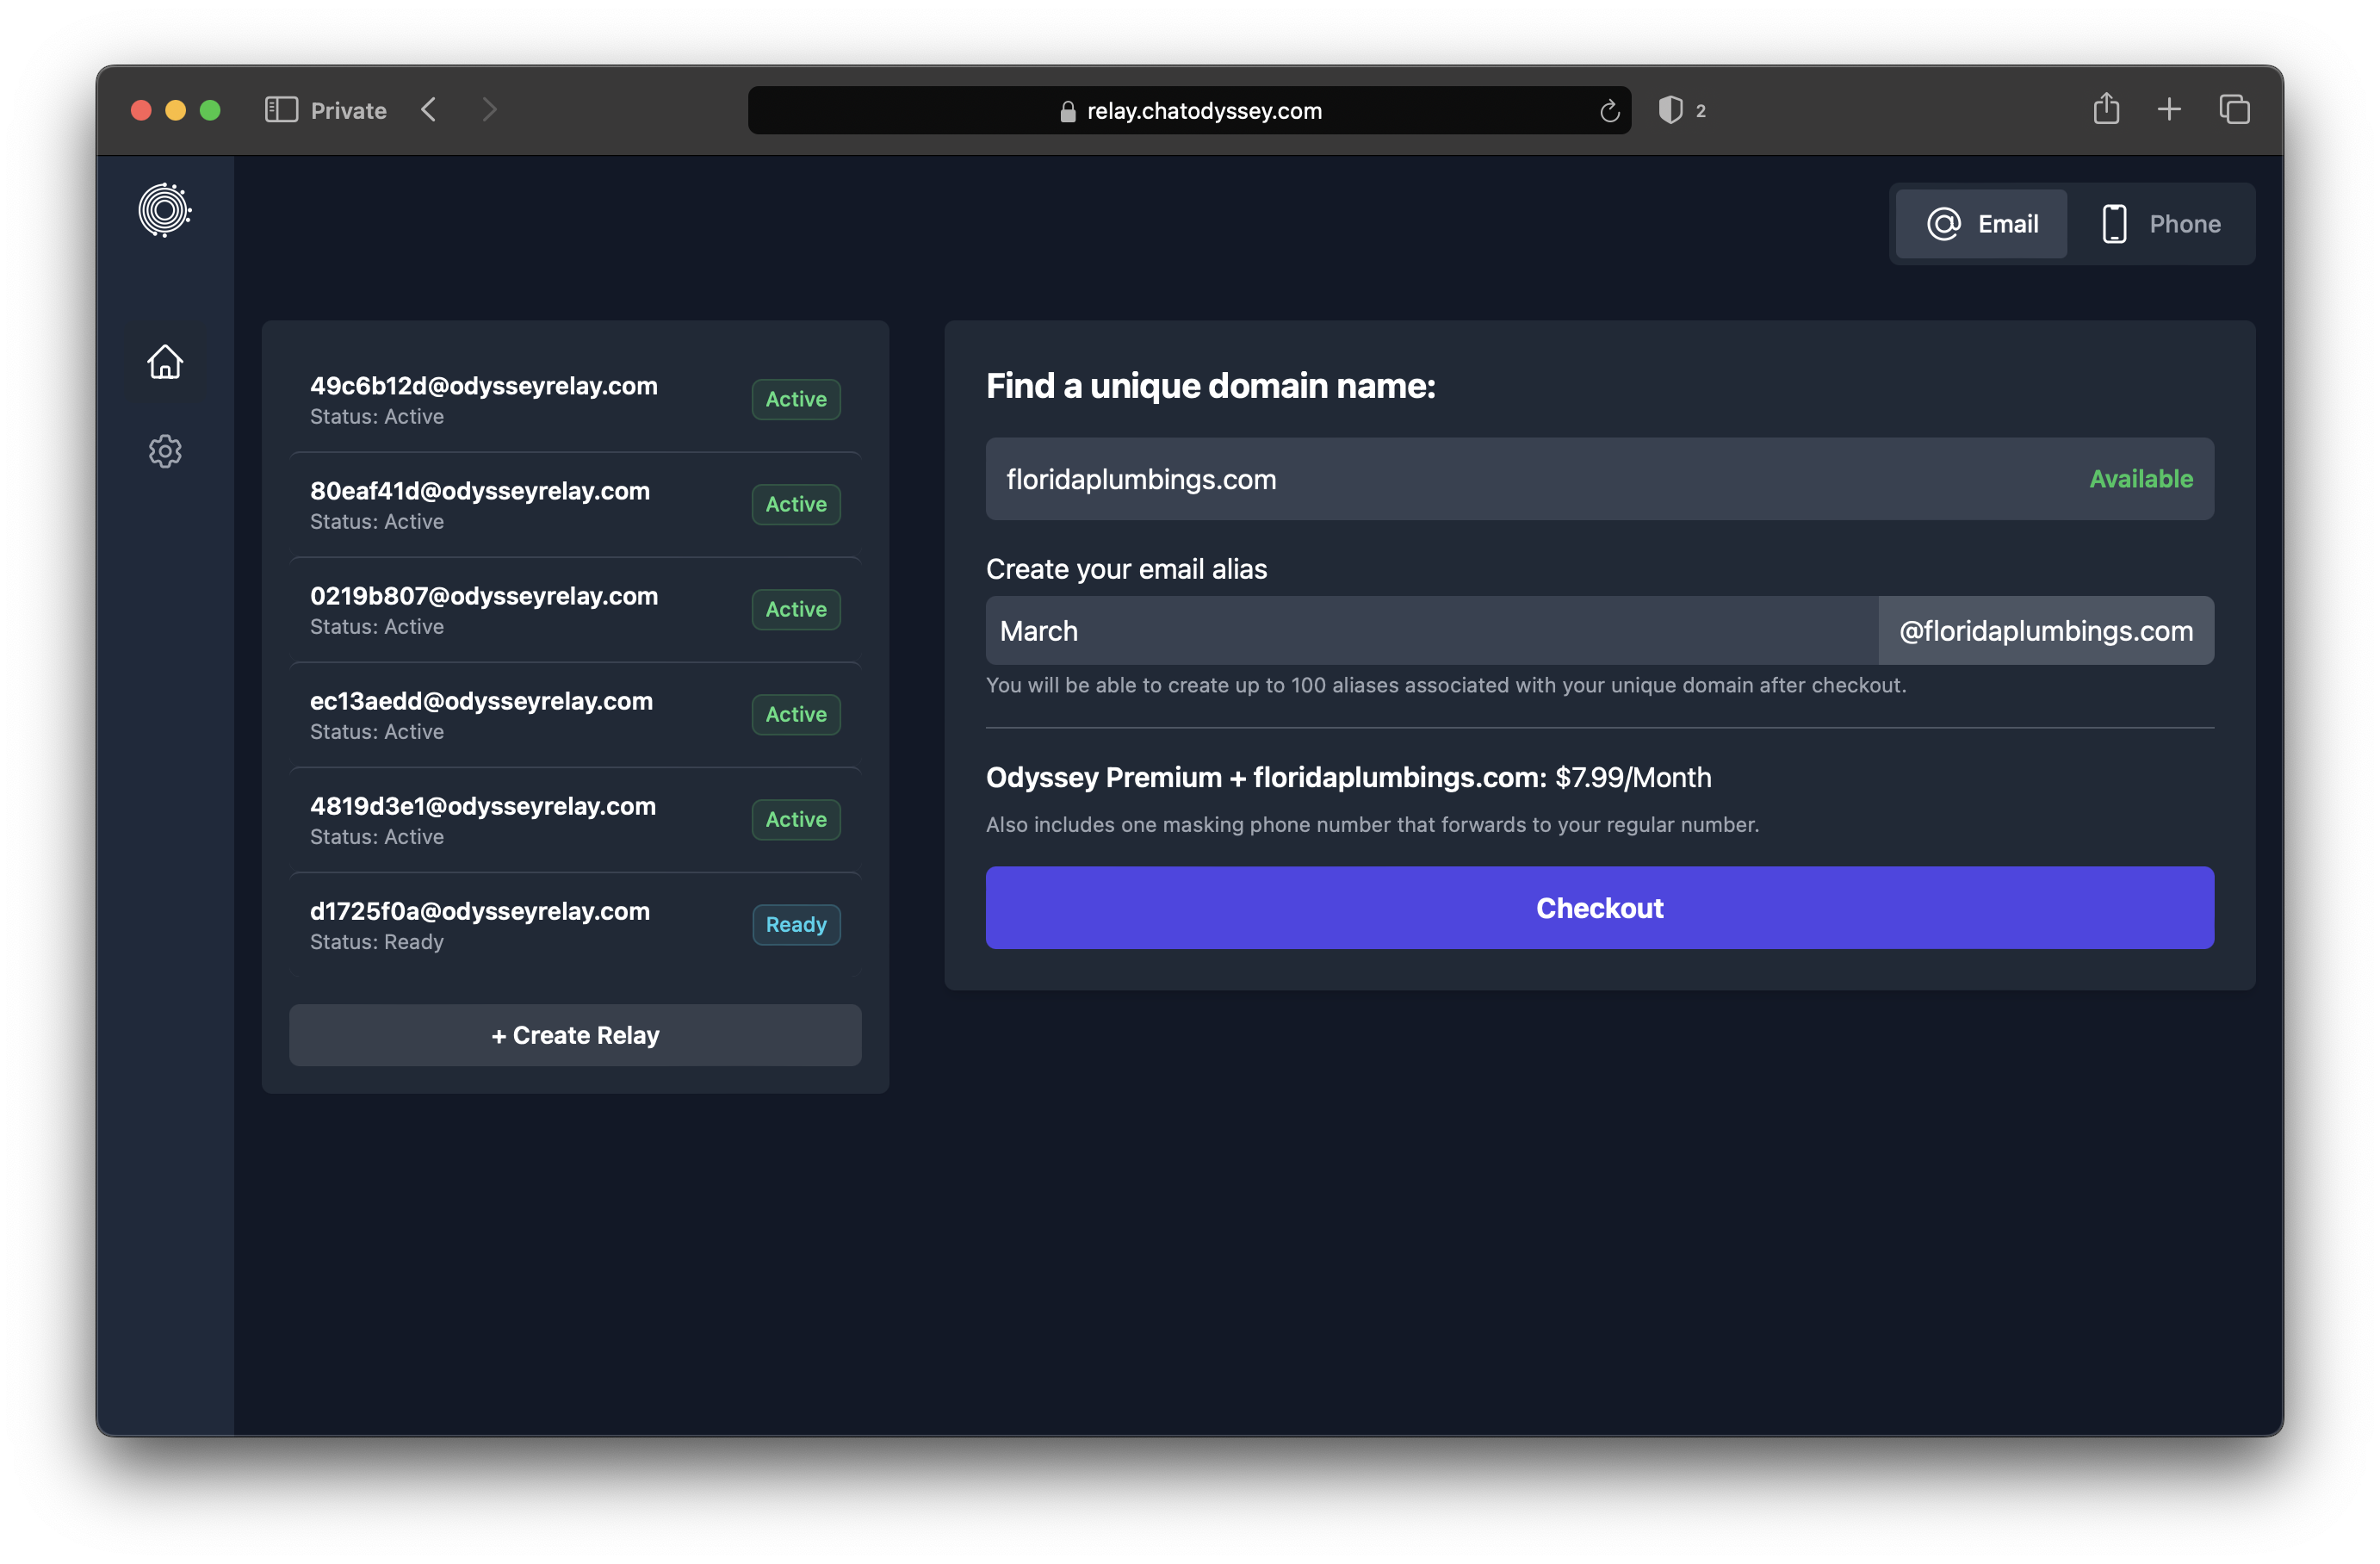Viewport: 2380px width, 1564px height.
Task: Open the Settings gear in sidebar
Action: 165,452
